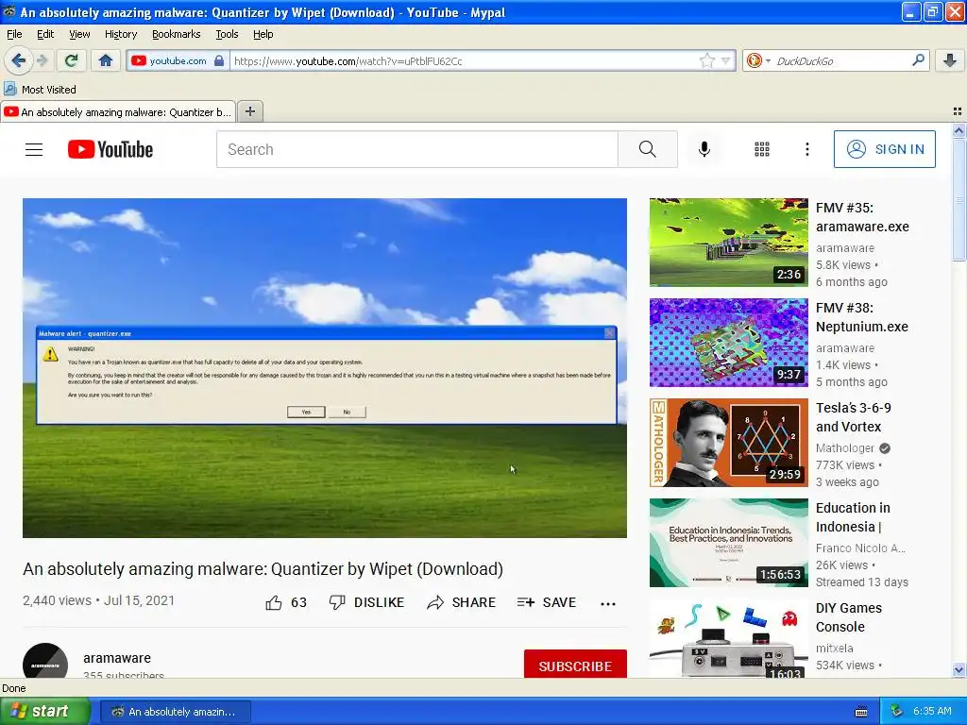
Task: Click the SHARE button
Action: click(461, 602)
